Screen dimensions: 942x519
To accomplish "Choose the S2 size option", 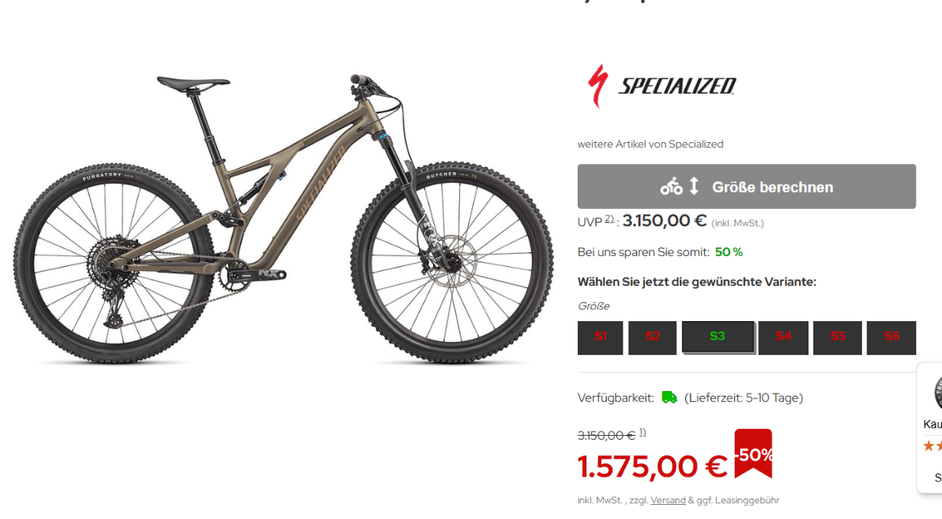I will click(x=652, y=338).
